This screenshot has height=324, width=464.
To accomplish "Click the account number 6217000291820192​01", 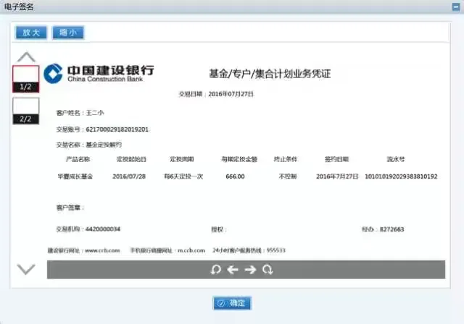I will (x=117, y=129).
